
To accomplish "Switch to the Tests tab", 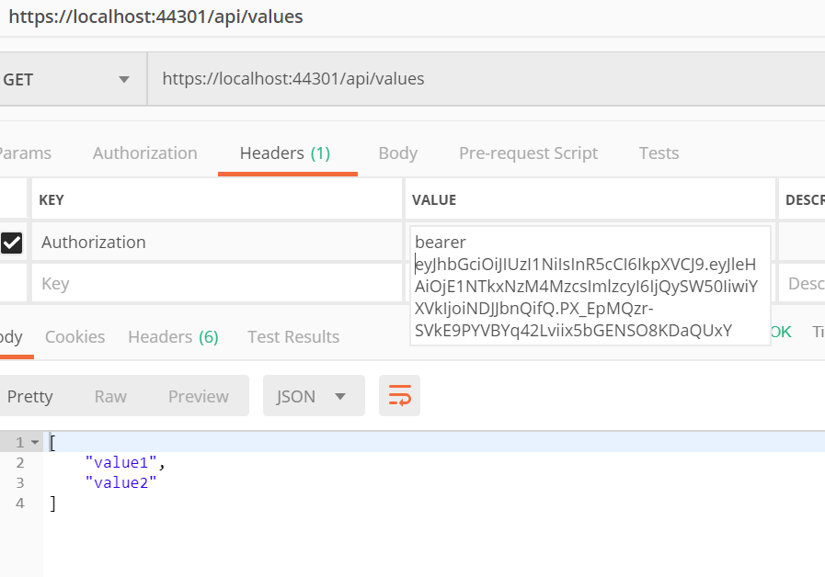I will click(x=659, y=153).
